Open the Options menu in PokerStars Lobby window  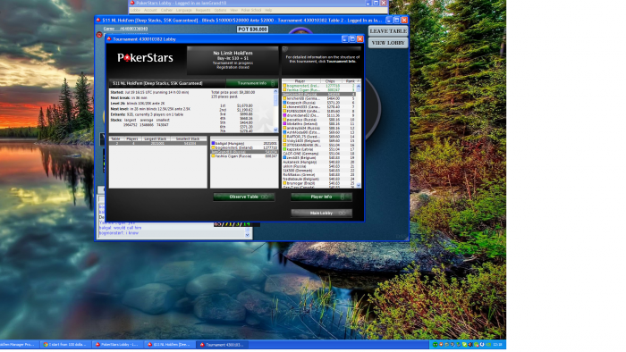coord(220,10)
